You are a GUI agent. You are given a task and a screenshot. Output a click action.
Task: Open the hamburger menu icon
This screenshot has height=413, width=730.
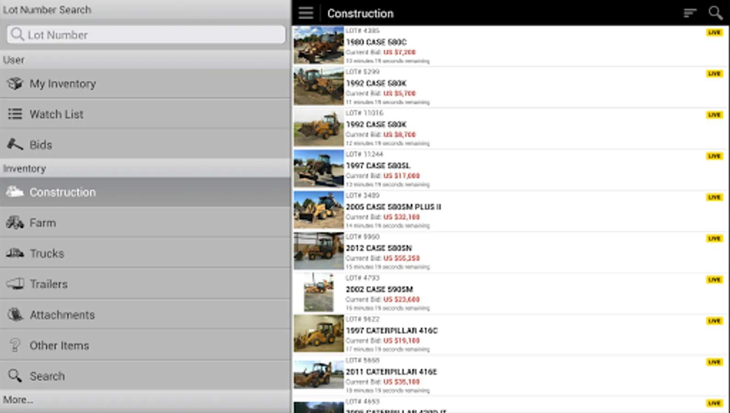tap(306, 13)
